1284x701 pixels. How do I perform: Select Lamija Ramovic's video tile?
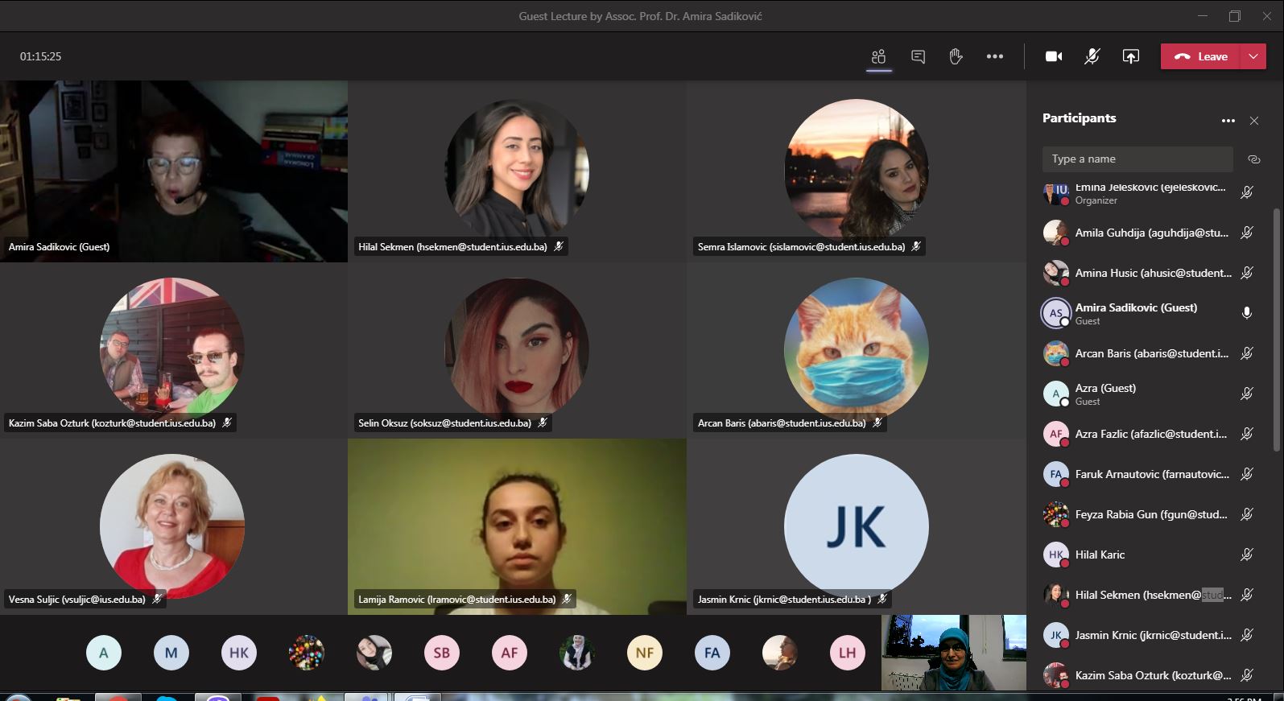pyautogui.click(x=517, y=526)
